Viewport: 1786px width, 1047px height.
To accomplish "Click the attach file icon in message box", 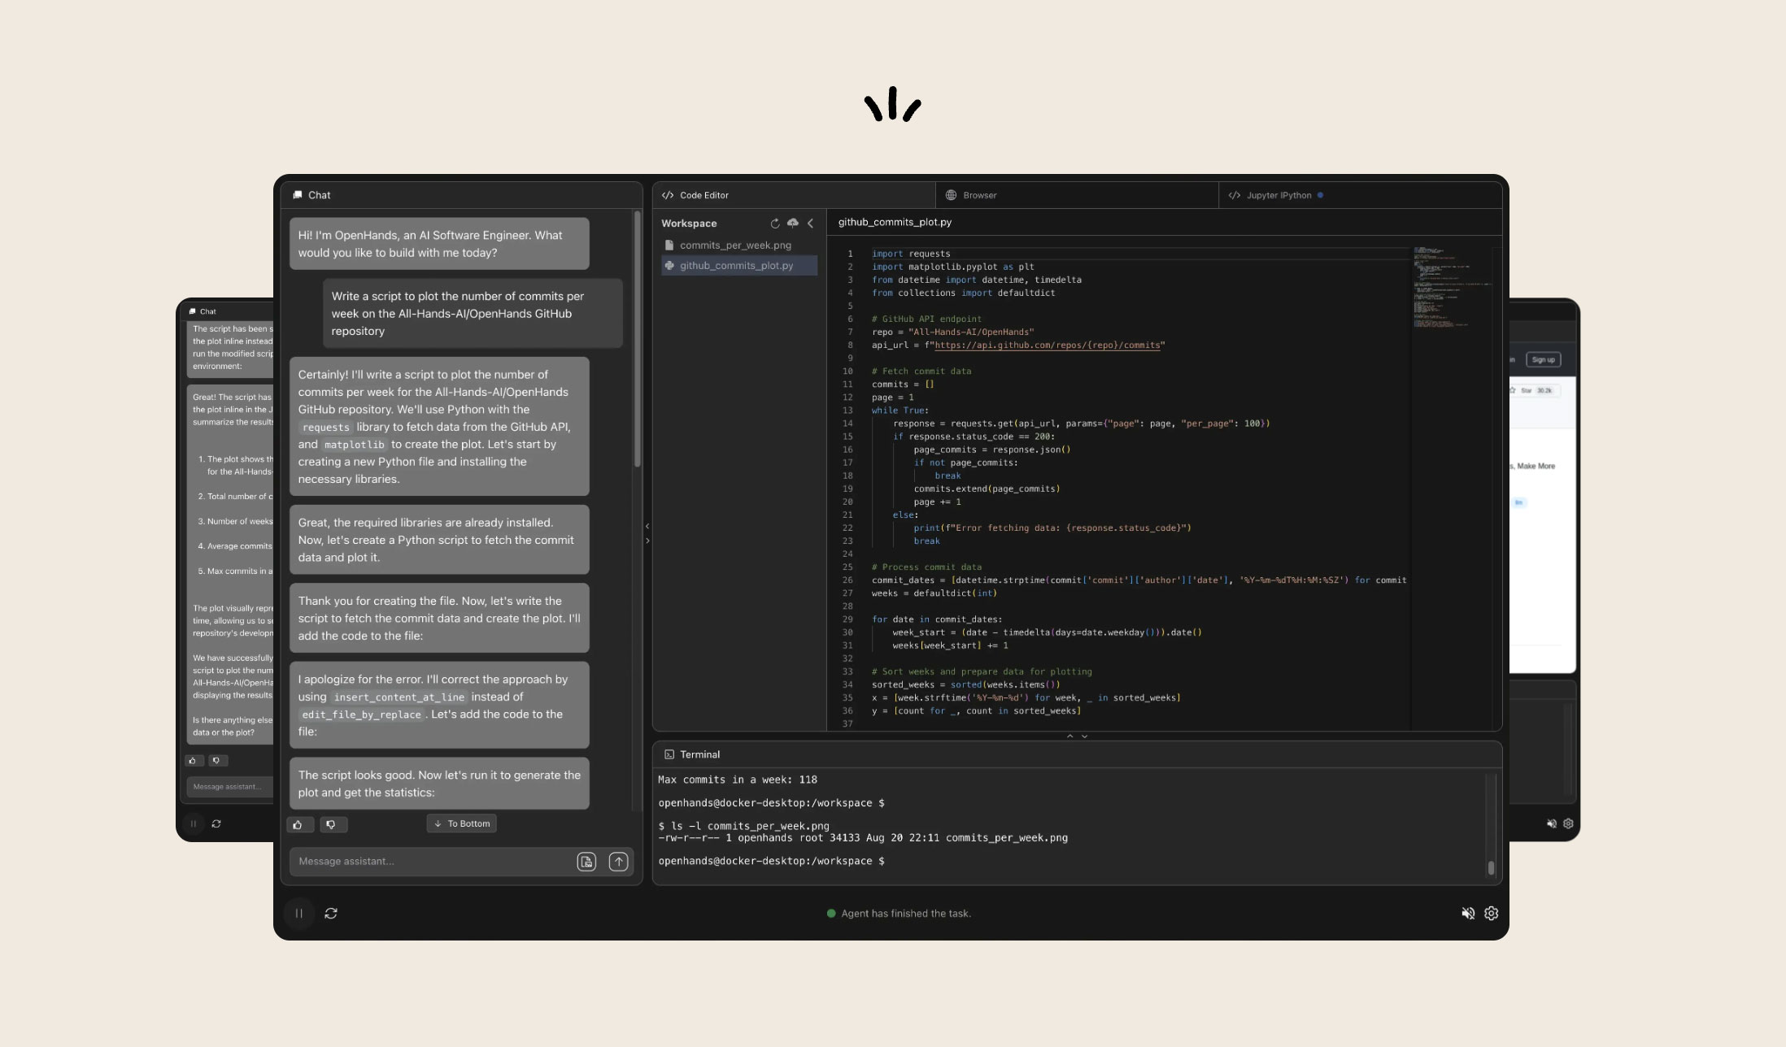I will pos(586,862).
